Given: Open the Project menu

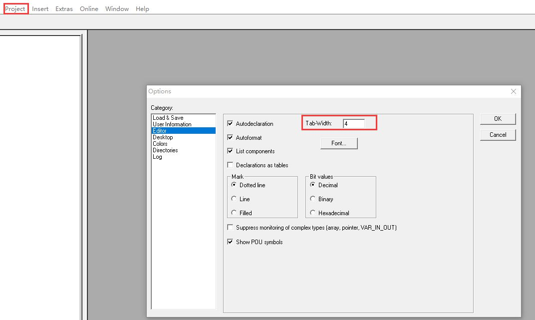Looking at the screenshot, I should coord(15,9).
